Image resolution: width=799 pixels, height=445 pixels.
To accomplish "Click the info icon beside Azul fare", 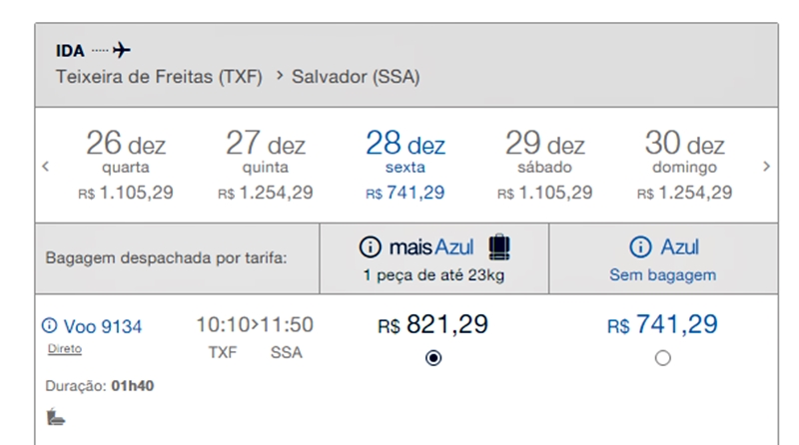I will pyautogui.click(x=640, y=246).
